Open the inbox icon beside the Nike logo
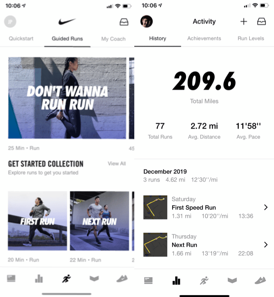This screenshot has width=274, height=297. pyautogui.click(x=124, y=22)
